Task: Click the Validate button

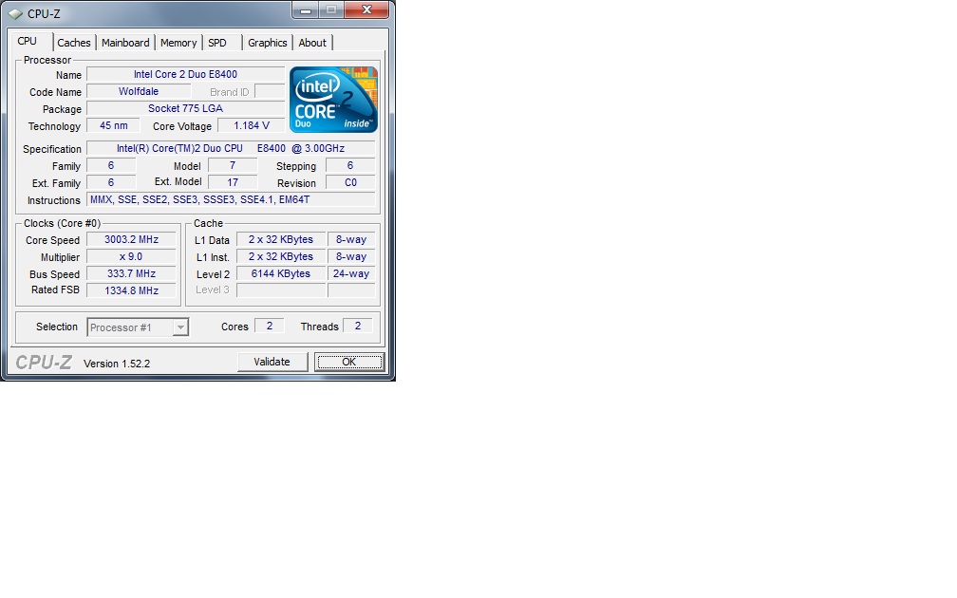Action: [272, 362]
